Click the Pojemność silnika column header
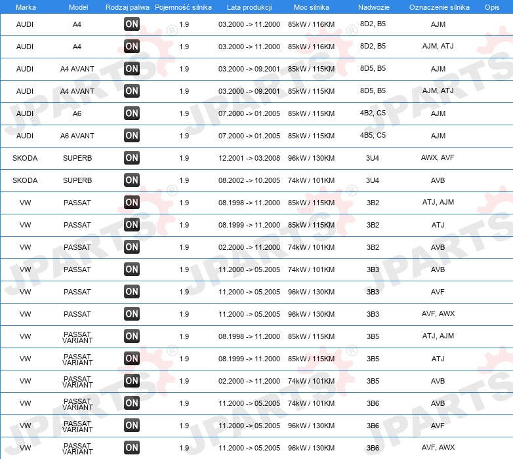 tap(183, 7)
